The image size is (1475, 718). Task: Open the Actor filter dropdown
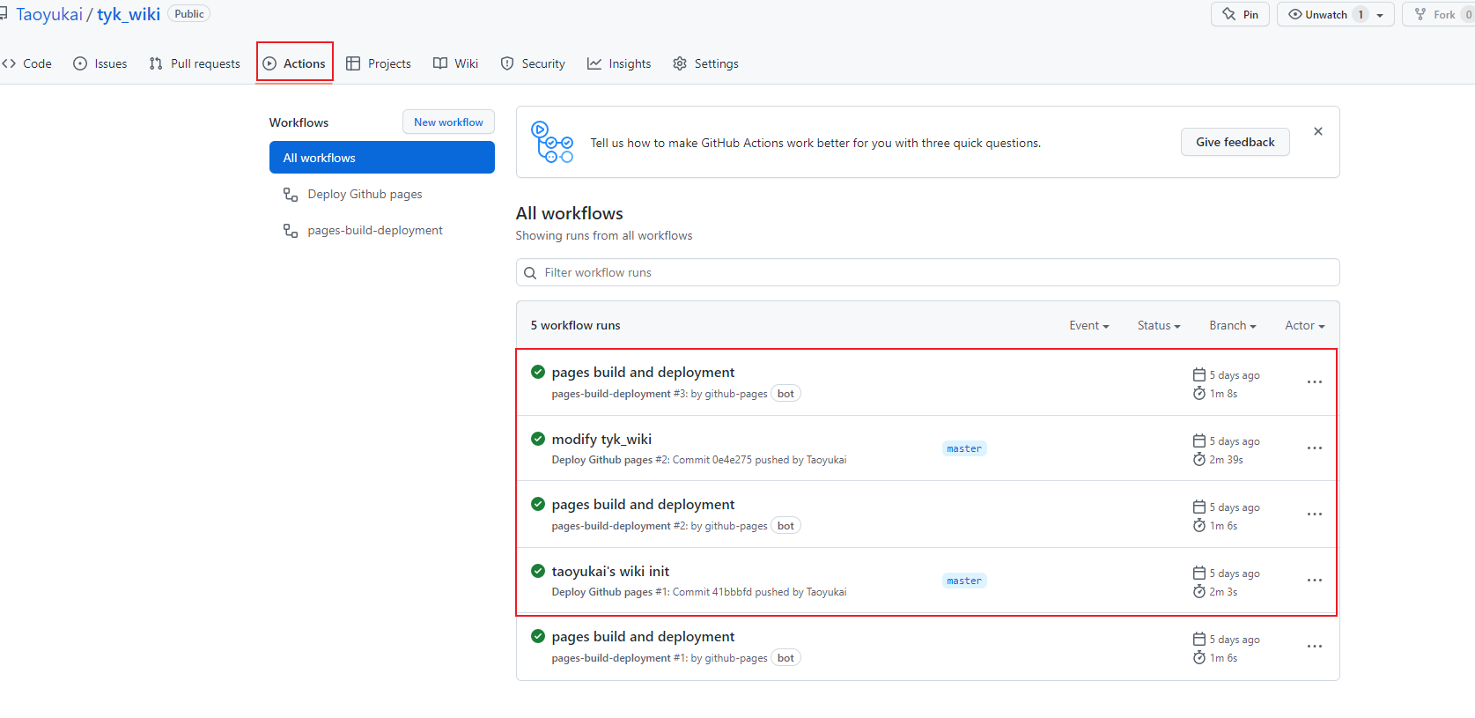[1305, 325]
